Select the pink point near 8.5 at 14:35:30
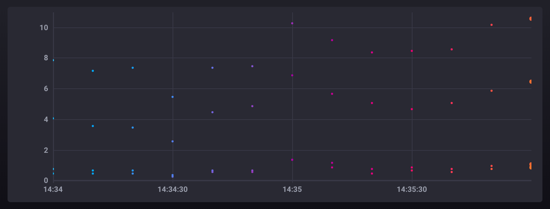 (x=412, y=51)
